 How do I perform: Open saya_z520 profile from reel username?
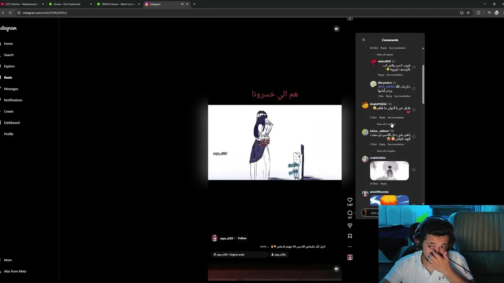coord(226,238)
